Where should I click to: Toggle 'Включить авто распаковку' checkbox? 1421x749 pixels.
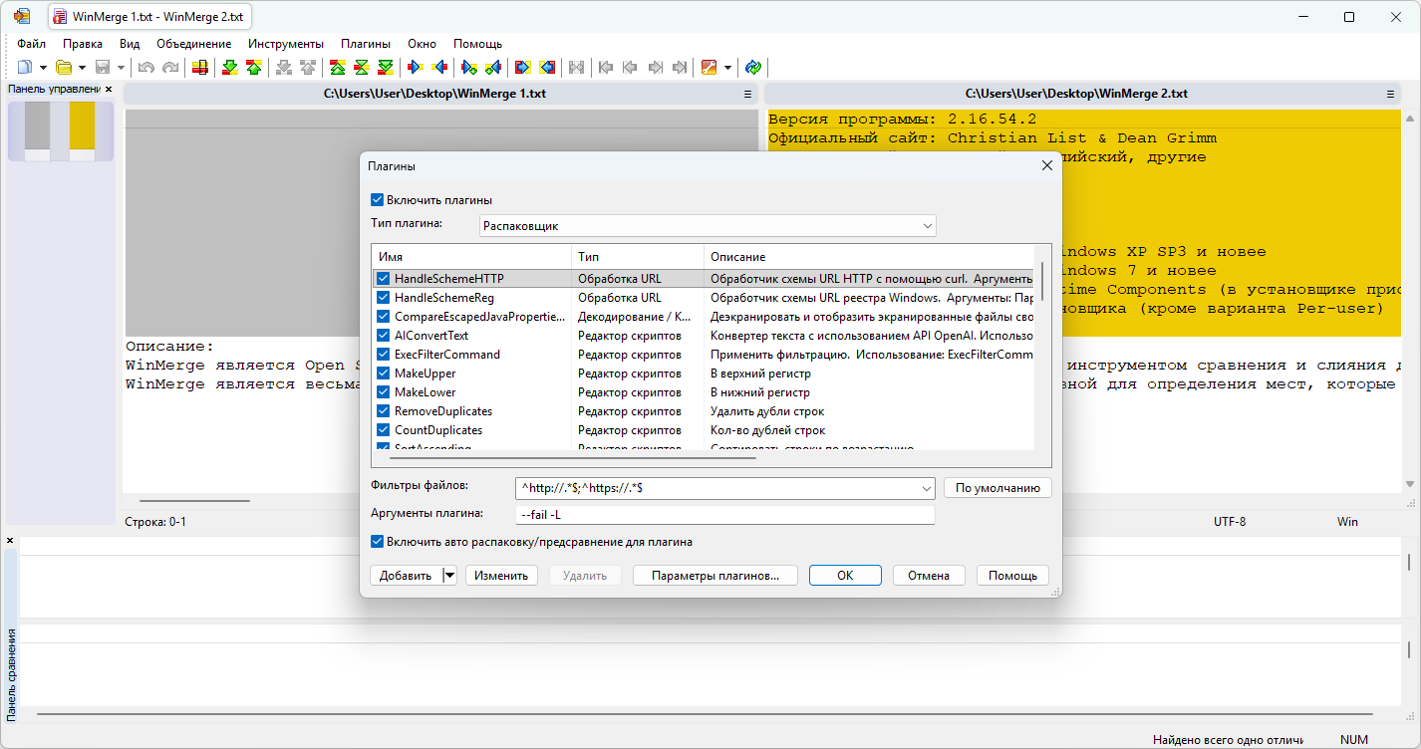[378, 542]
